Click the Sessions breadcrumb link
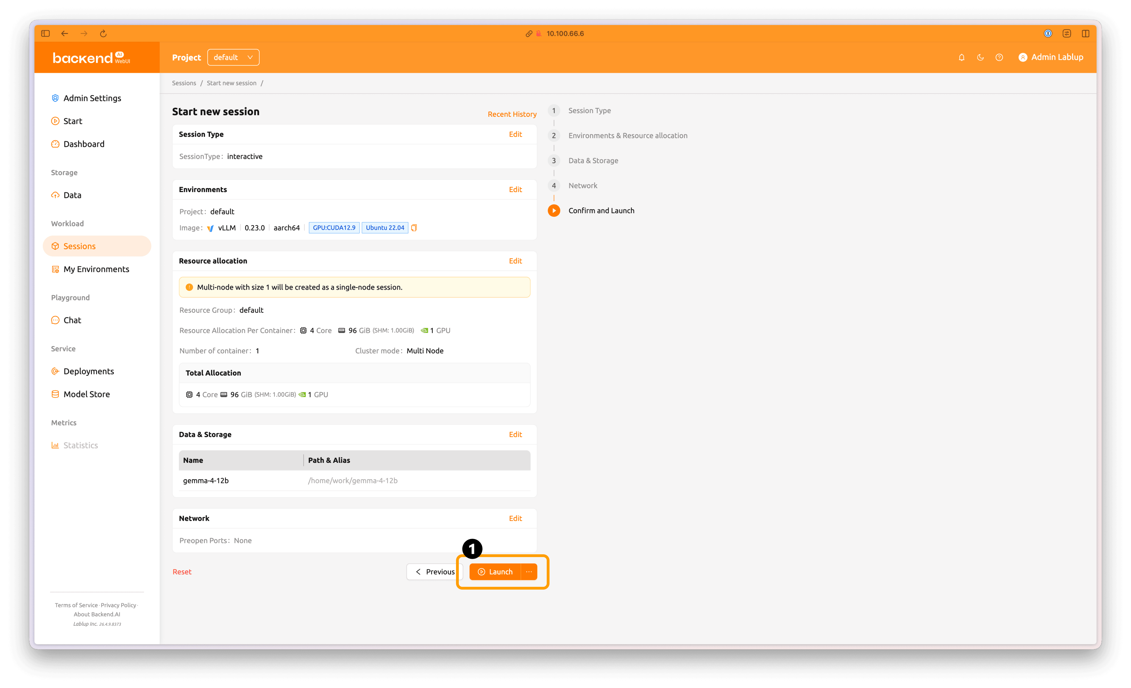 click(x=184, y=83)
